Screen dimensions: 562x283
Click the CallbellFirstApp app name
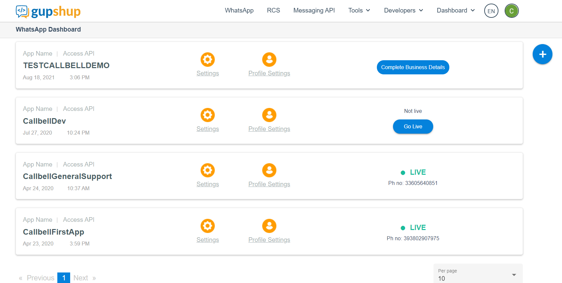click(x=53, y=232)
